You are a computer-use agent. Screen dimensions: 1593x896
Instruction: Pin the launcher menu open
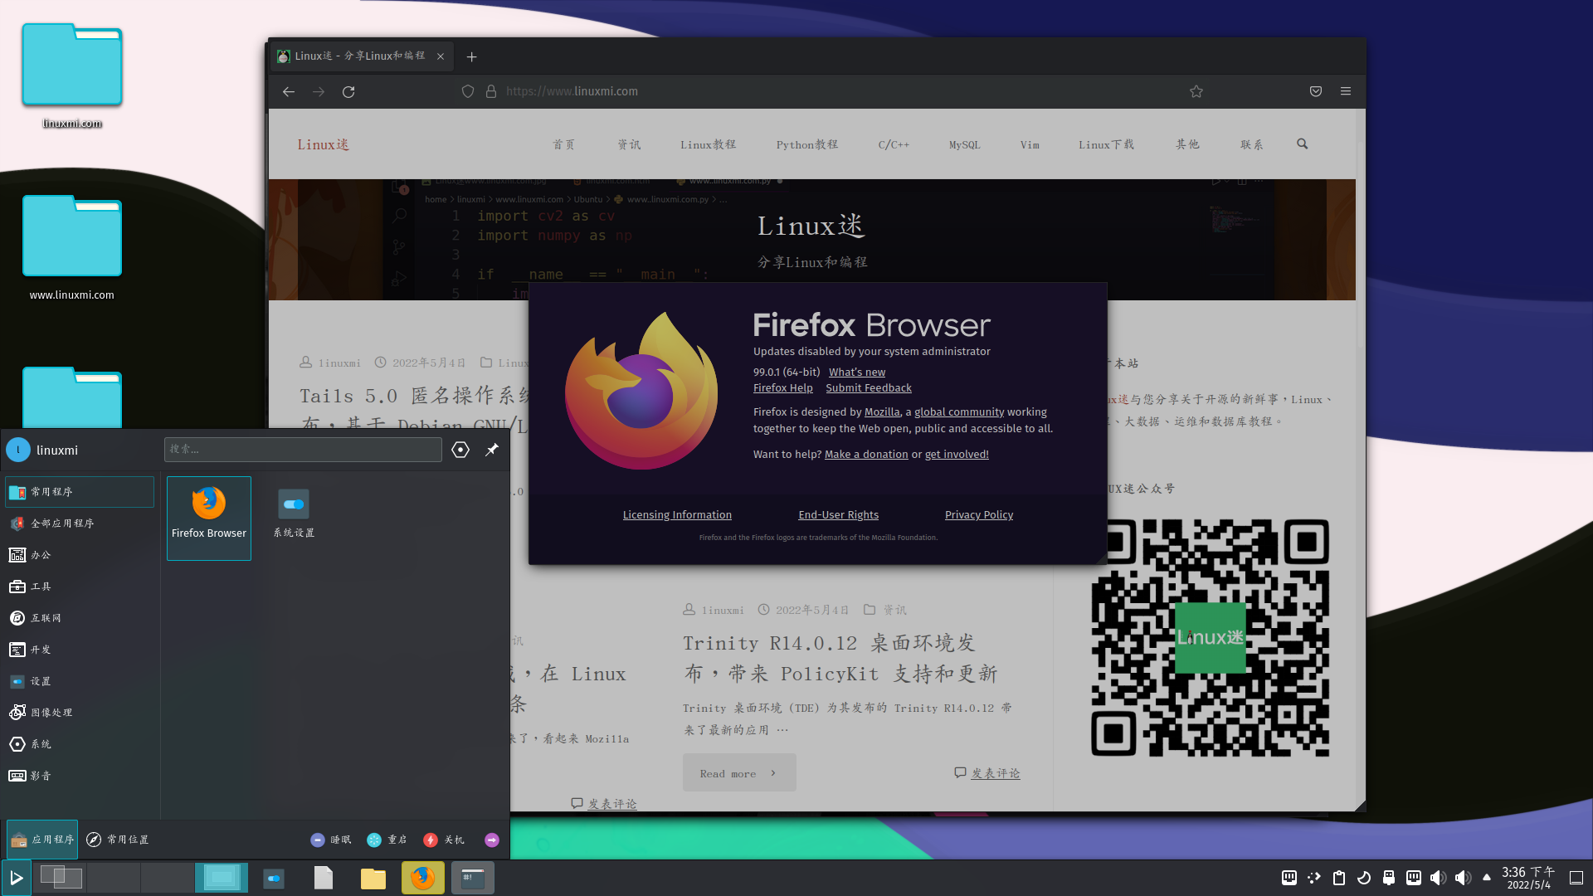[x=492, y=450]
